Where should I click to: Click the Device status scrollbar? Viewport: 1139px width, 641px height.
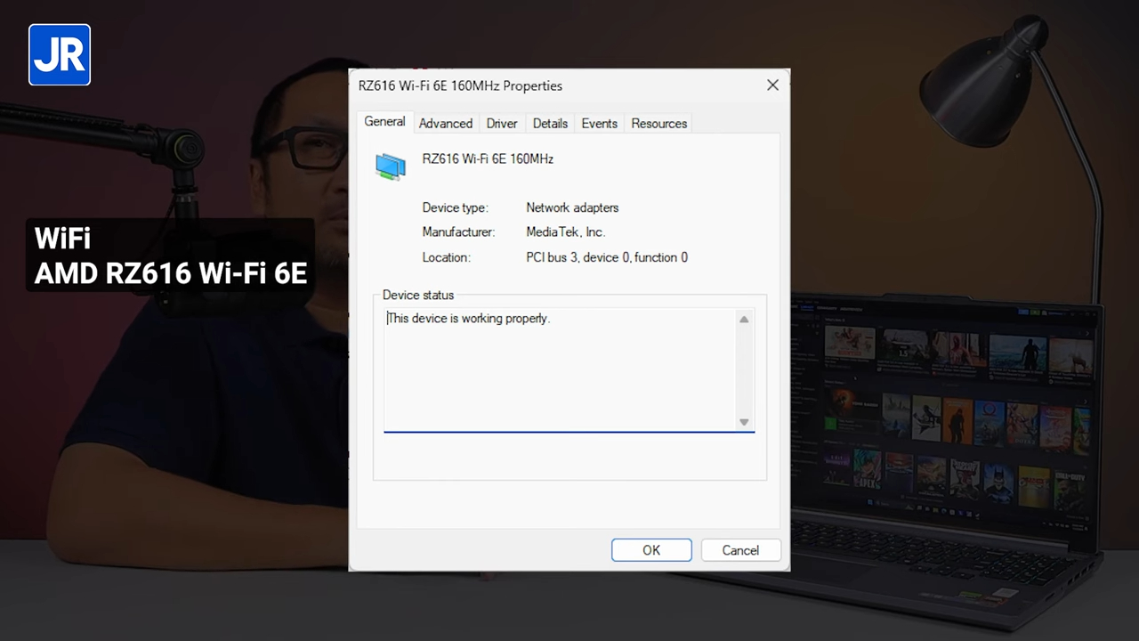click(x=743, y=371)
